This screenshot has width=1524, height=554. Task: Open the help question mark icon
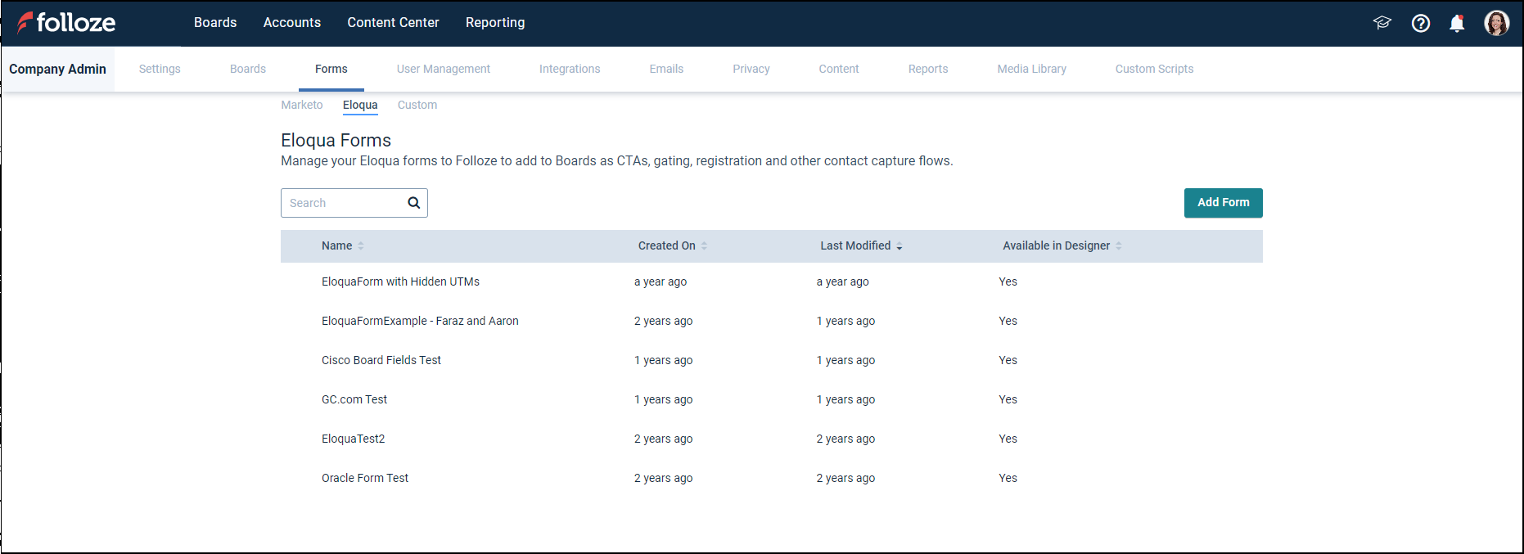pyautogui.click(x=1421, y=23)
